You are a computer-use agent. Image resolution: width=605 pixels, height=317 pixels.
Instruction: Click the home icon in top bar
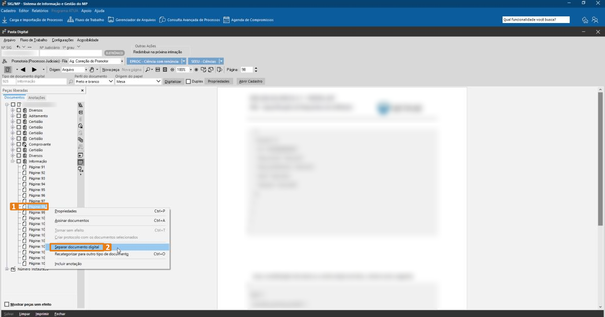[585, 20]
